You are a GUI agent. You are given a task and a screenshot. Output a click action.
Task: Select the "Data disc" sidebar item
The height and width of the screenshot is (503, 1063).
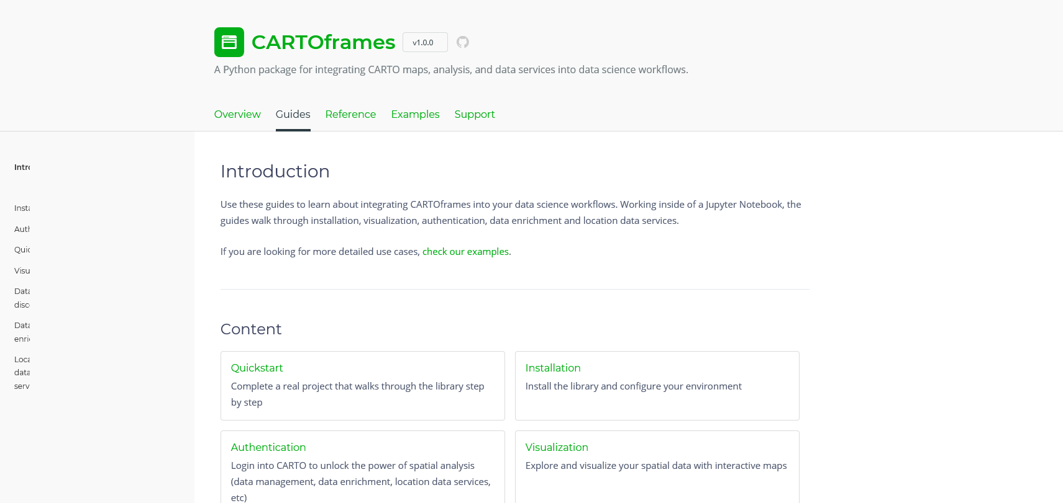point(22,298)
